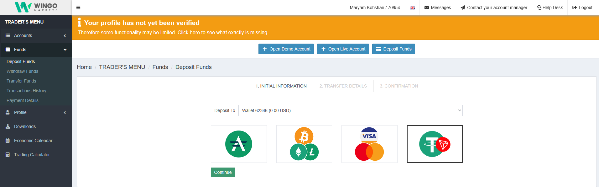Select the Tether TRON payment method

pos(435,144)
